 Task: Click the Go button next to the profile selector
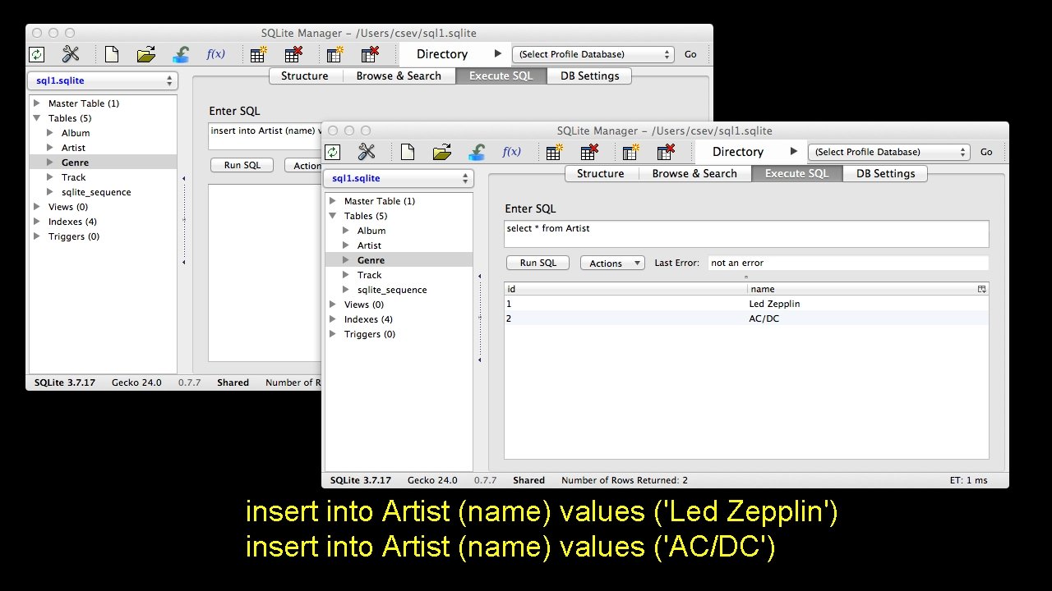coord(985,152)
